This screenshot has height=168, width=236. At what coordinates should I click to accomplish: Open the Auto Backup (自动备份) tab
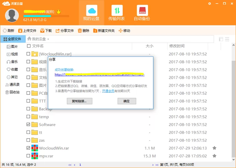(x=142, y=13)
